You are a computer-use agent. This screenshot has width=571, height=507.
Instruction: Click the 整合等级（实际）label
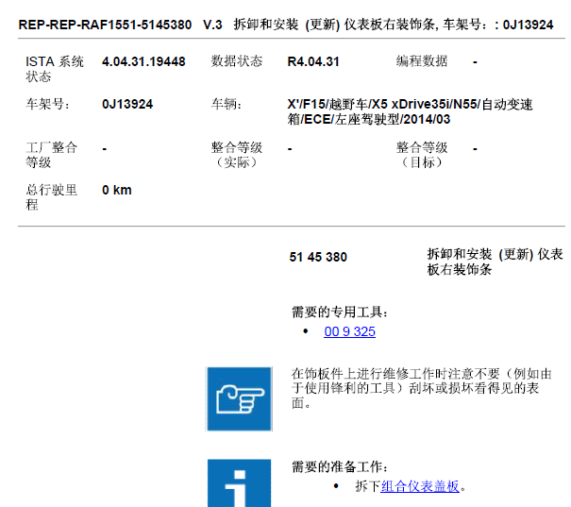(237, 155)
